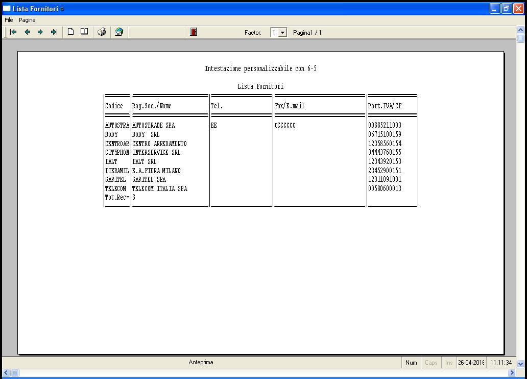
Task: Click the Lista Fornitori report title
Action: tap(260, 86)
